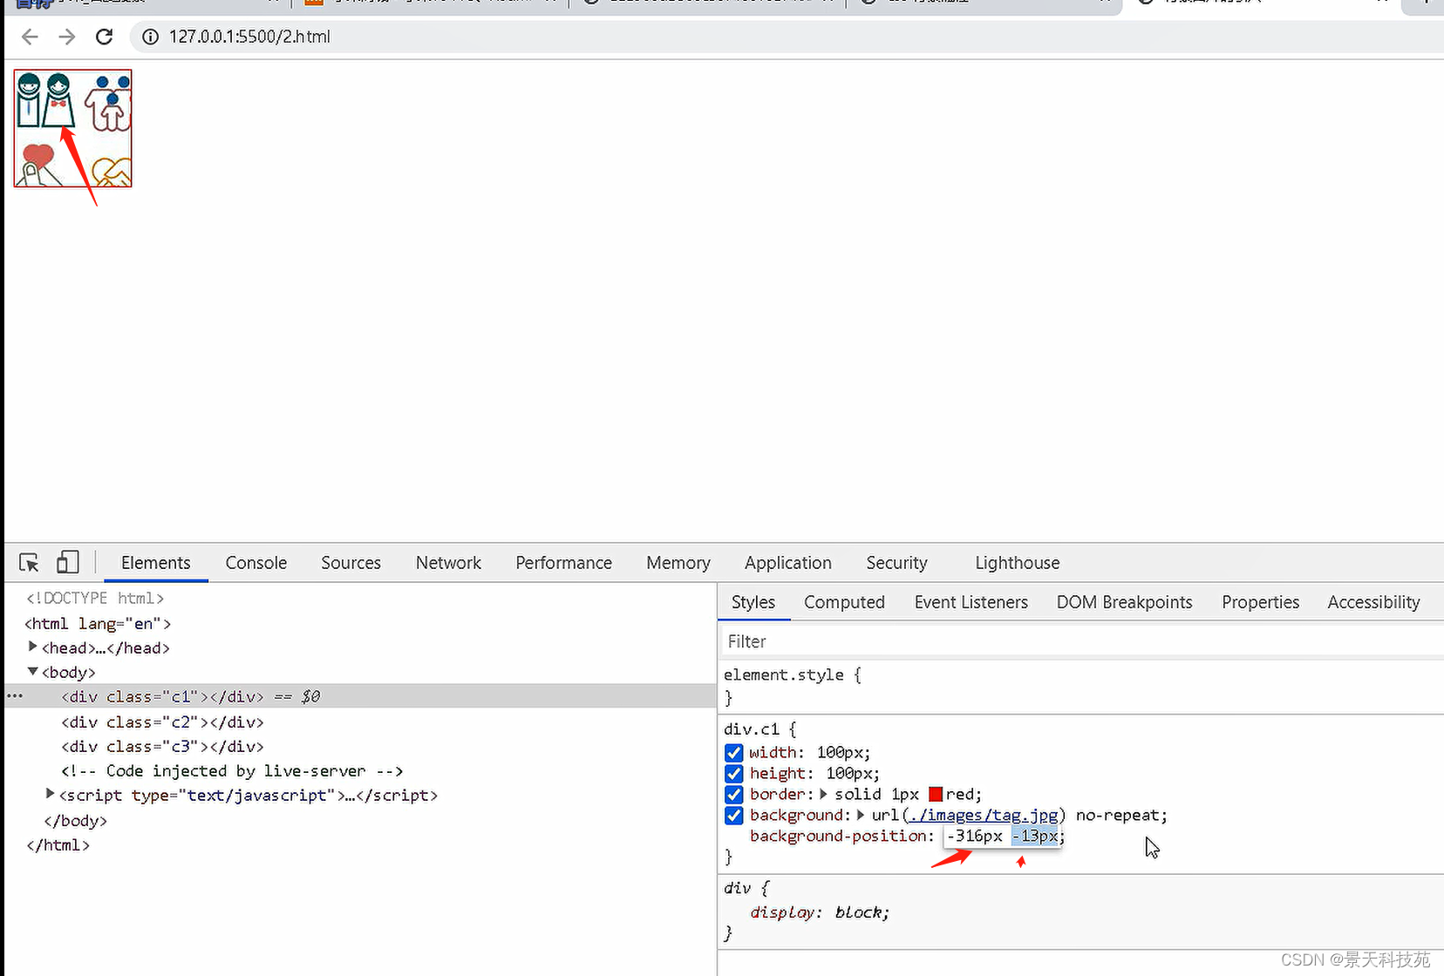The width and height of the screenshot is (1444, 976).
Task: Disable the border property checkbox
Action: [734, 795]
